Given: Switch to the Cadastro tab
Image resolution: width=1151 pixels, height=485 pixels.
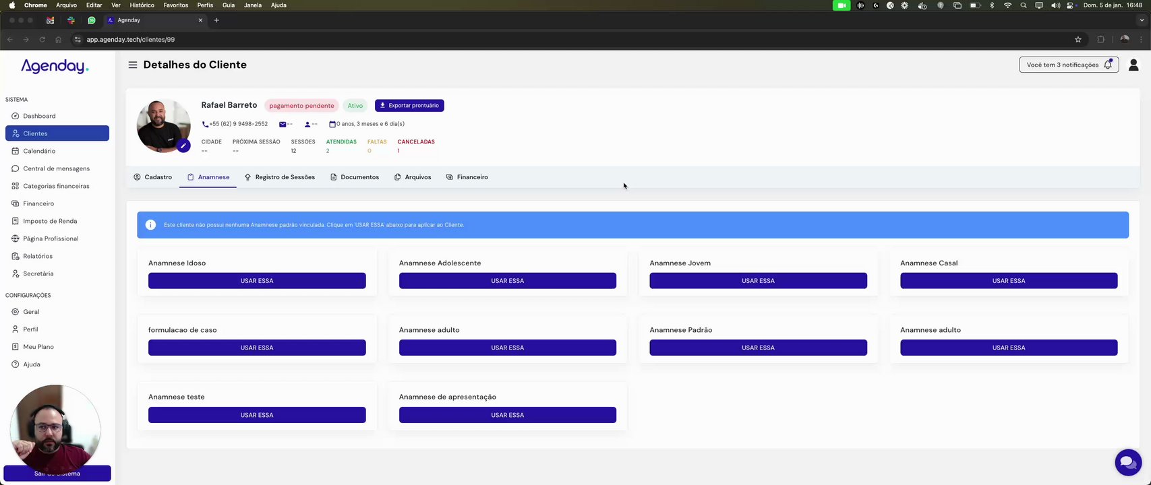Looking at the screenshot, I should (152, 177).
